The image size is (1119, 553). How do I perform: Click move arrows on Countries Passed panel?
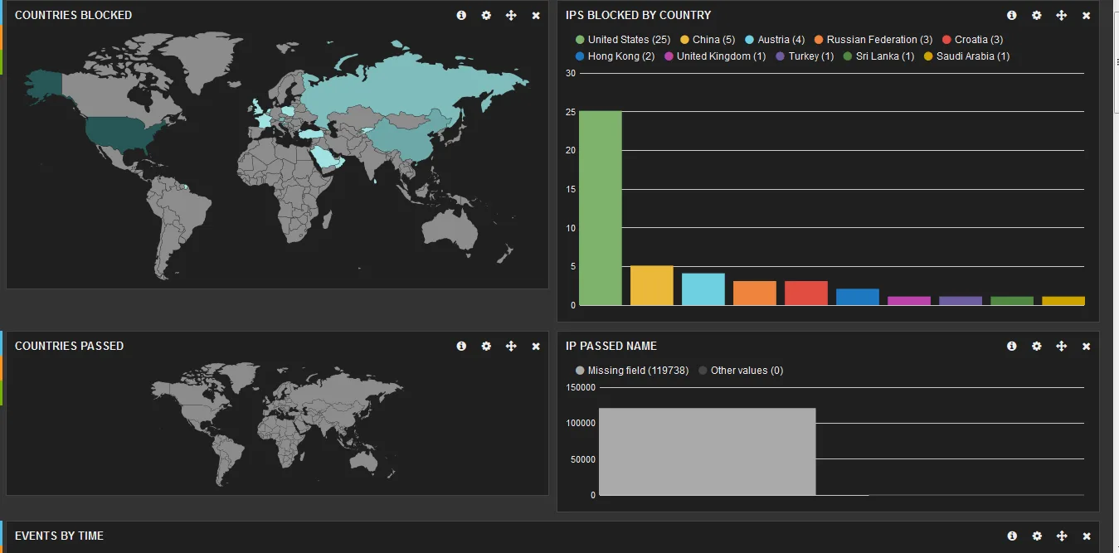tap(511, 347)
